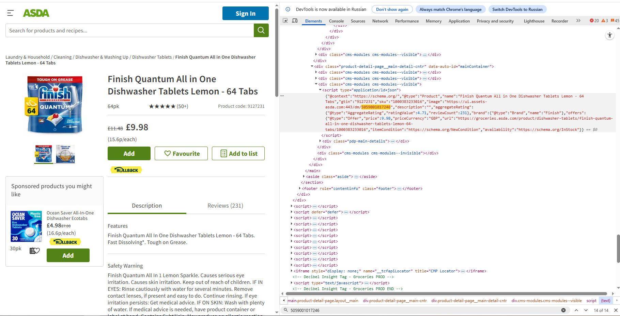
Task: Select the first product thumbnail
Action: pyautogui.click(x=44, y=154)
